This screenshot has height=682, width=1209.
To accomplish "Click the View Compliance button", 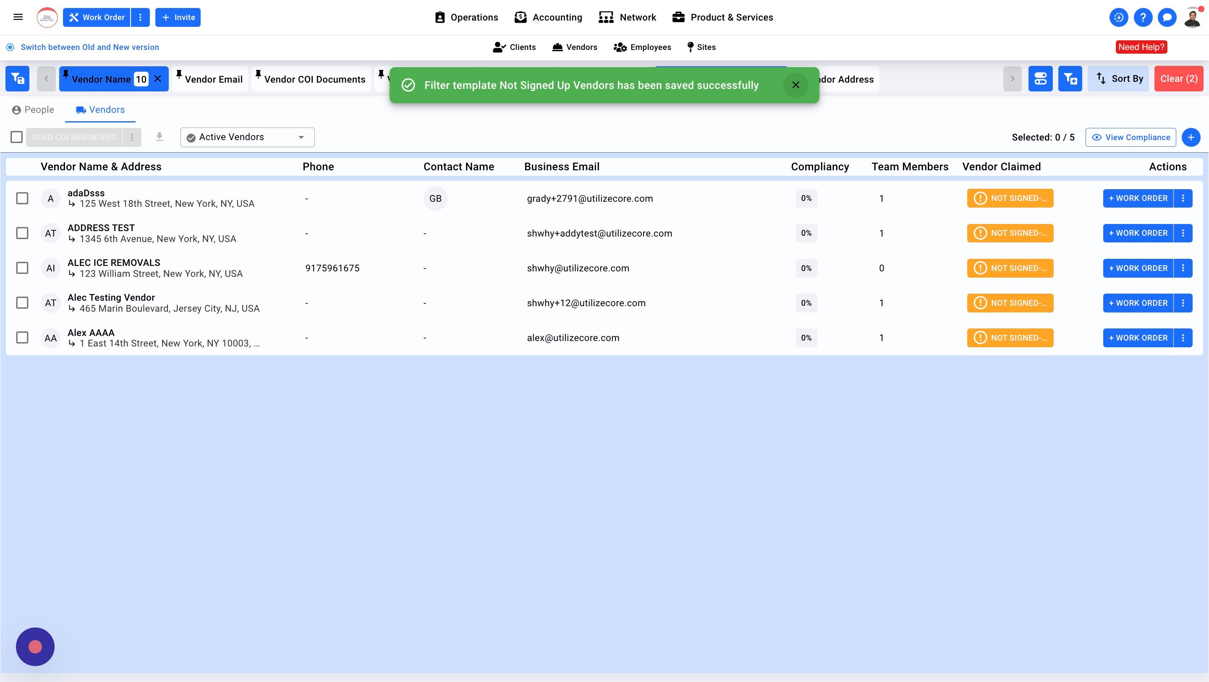I will point(1130,138).
